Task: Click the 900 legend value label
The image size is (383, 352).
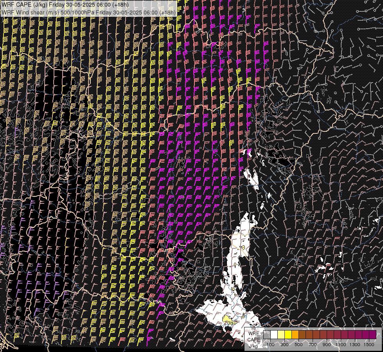Action: click(x=327, y=345)
